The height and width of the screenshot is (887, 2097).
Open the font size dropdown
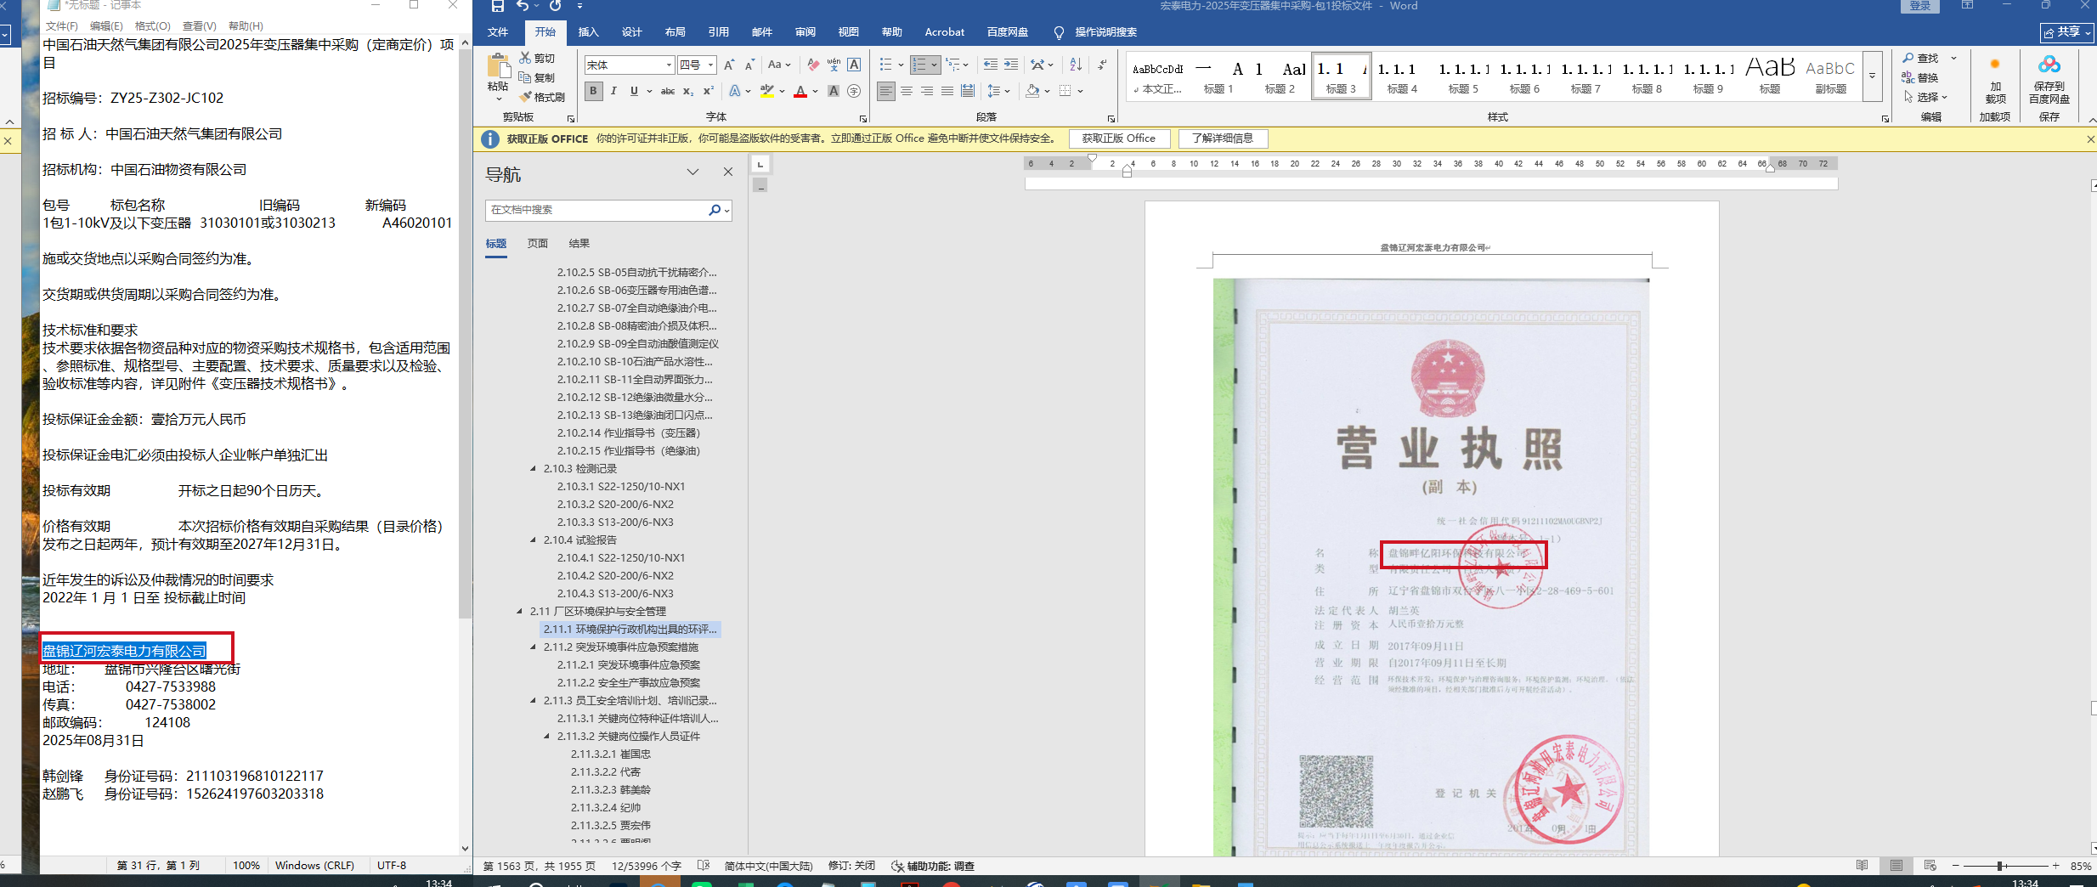[x=711, y=65]
